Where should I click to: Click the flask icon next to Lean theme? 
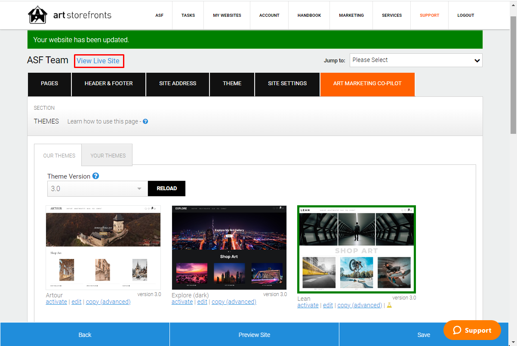pos(389,305)
